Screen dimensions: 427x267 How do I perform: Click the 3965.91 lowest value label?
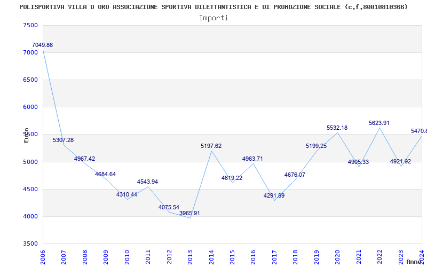point(189,214)
